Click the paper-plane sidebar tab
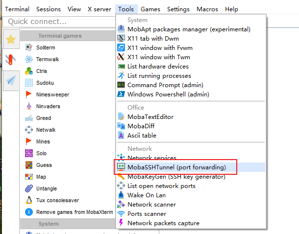 pos(11,80)
